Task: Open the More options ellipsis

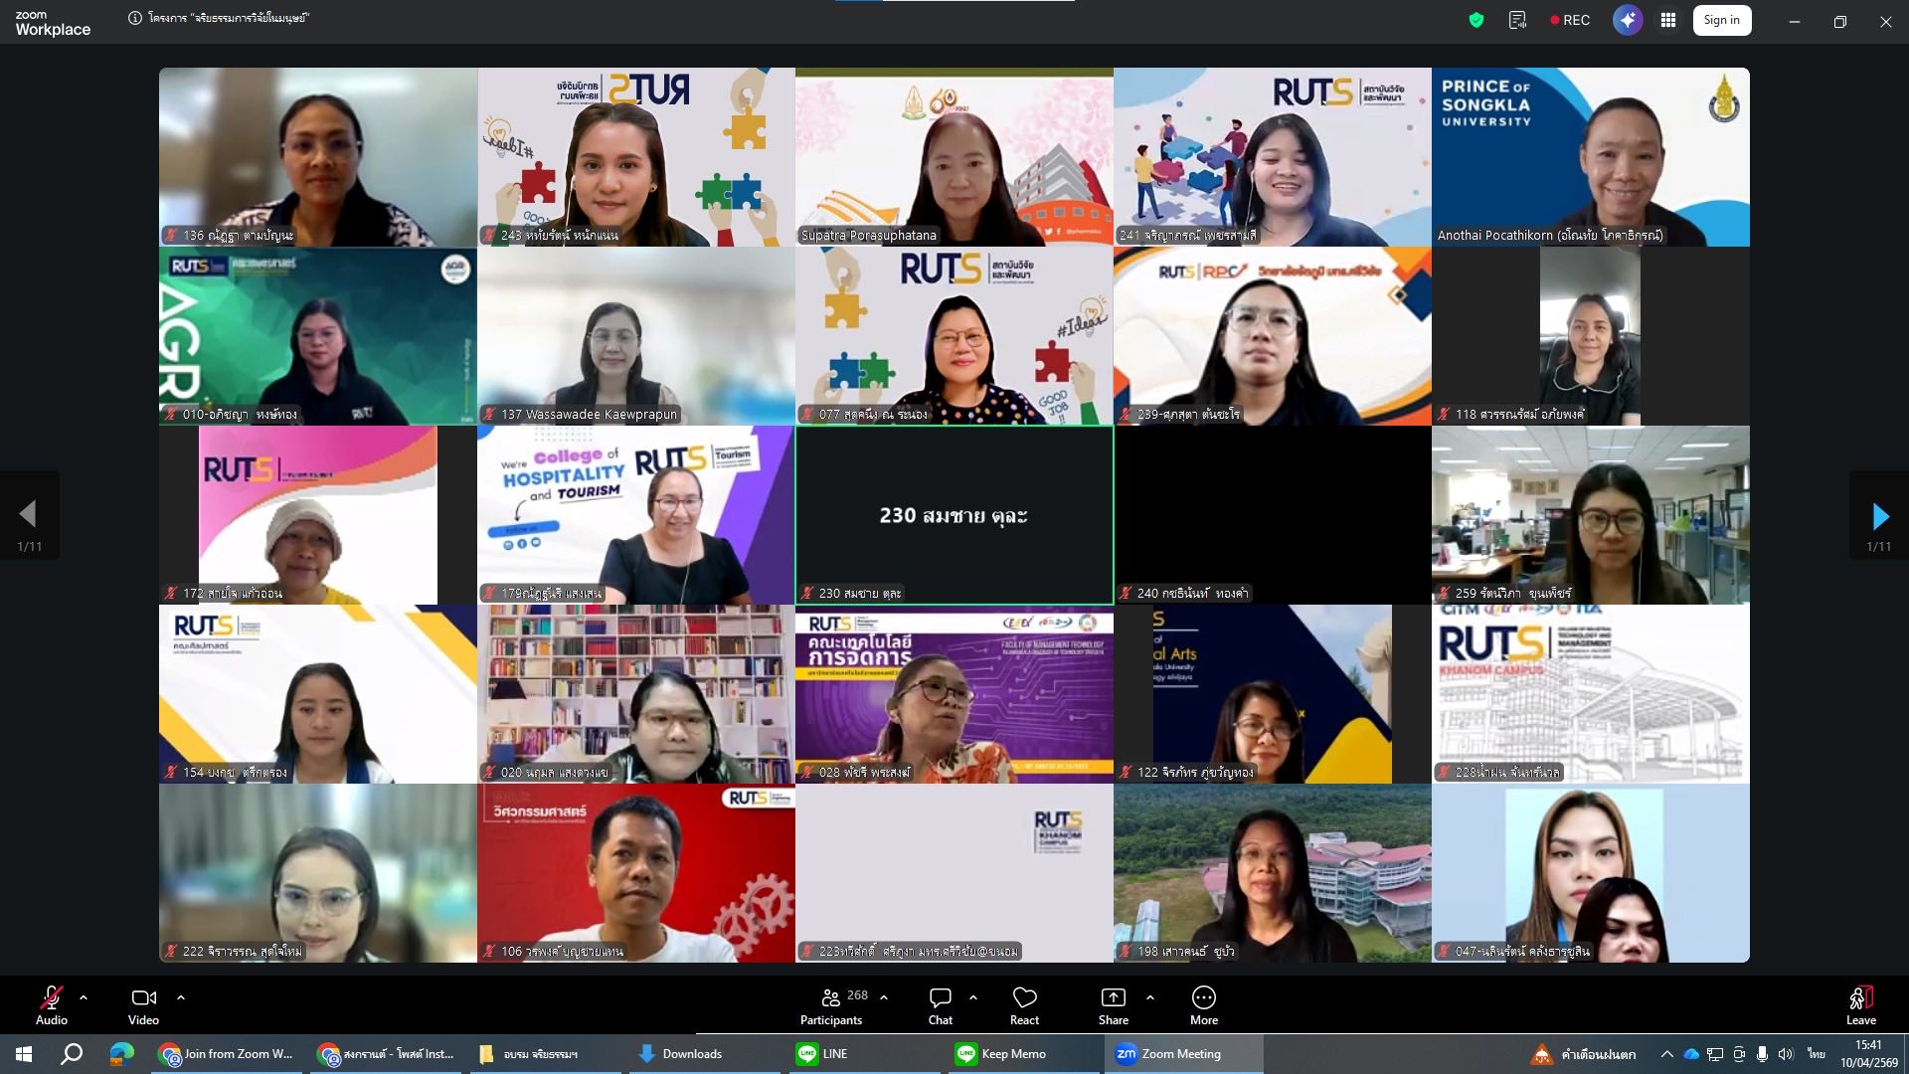Action: click(x=1203, y=1004)
